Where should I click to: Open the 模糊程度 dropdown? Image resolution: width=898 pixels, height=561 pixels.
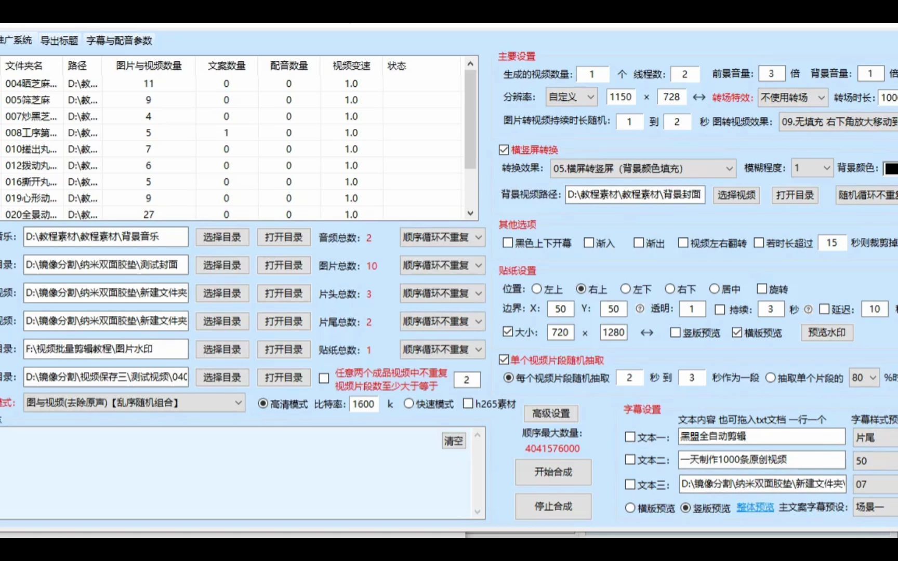[812, 168]
